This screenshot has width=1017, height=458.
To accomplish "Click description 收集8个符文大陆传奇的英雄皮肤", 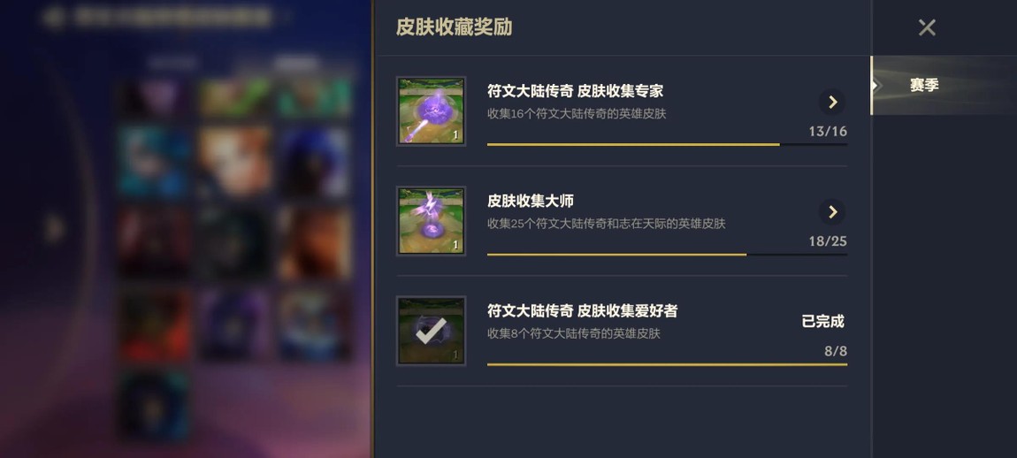I will click(573, 333).
